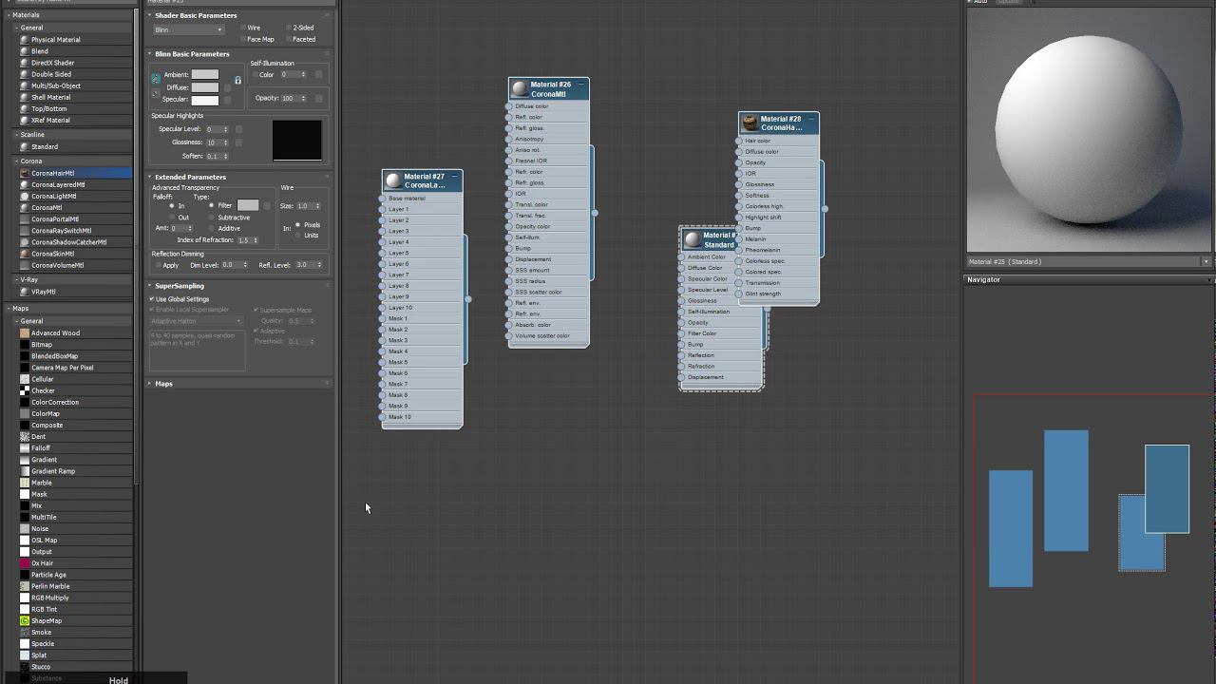Click the Diffuse color input socket on Material #26
Viewport: 1216px width, 684px height.
[x=508, y=106]
